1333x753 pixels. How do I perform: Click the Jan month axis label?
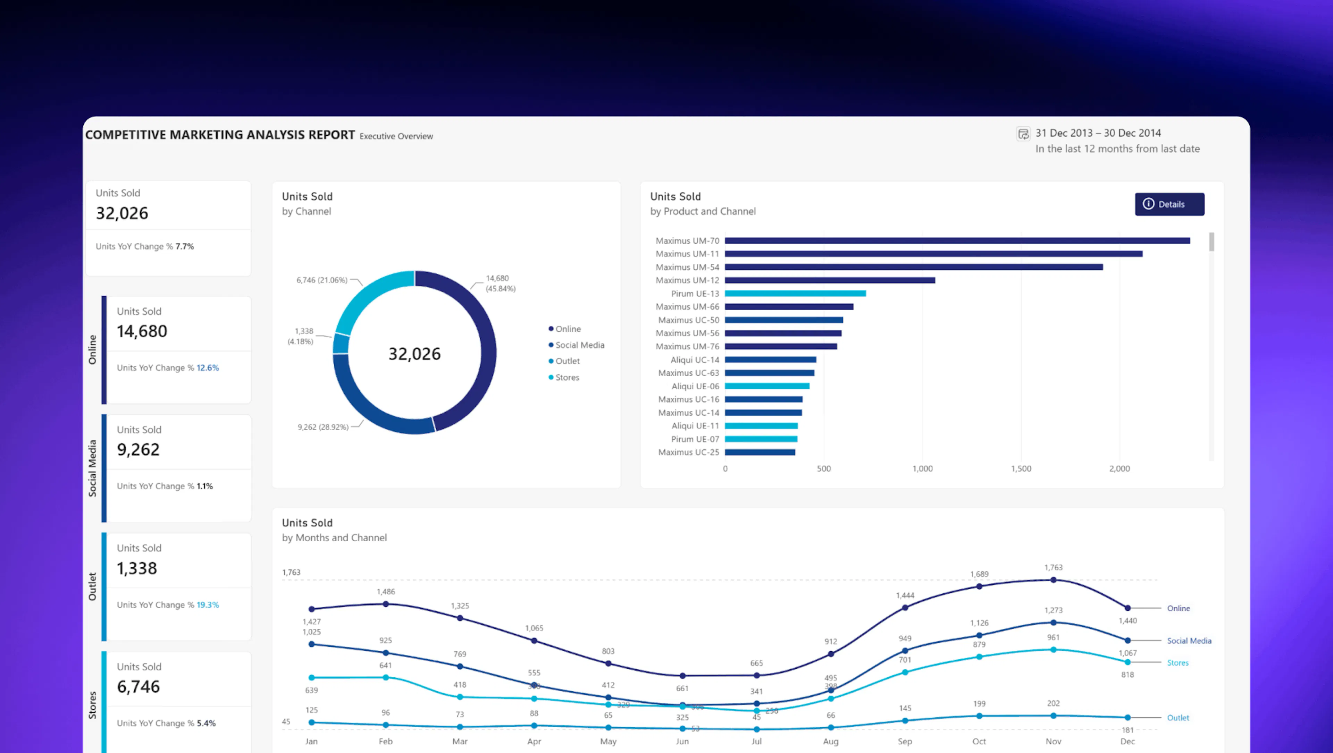[311, 741]
